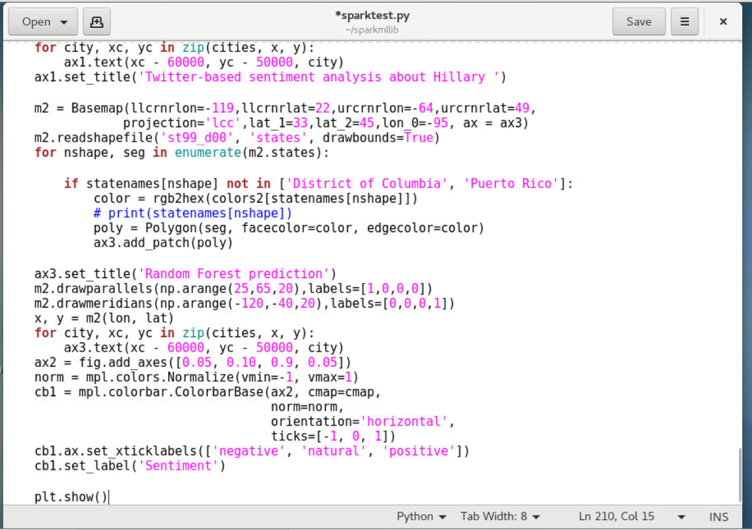Click the rgb2hex function call
Screen dimensions: 752x530
(179, 198)
